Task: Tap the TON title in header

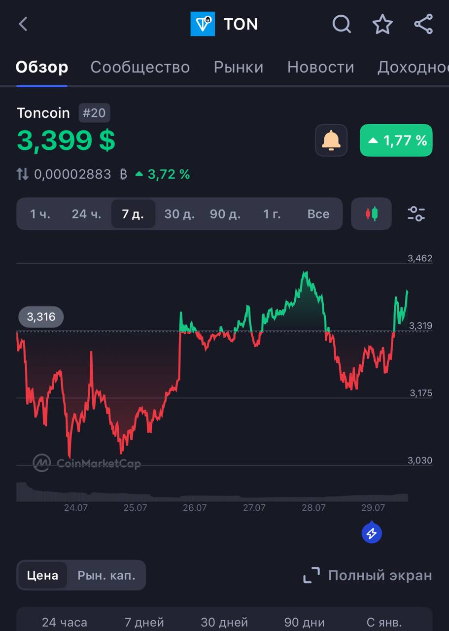Action: 241,24
